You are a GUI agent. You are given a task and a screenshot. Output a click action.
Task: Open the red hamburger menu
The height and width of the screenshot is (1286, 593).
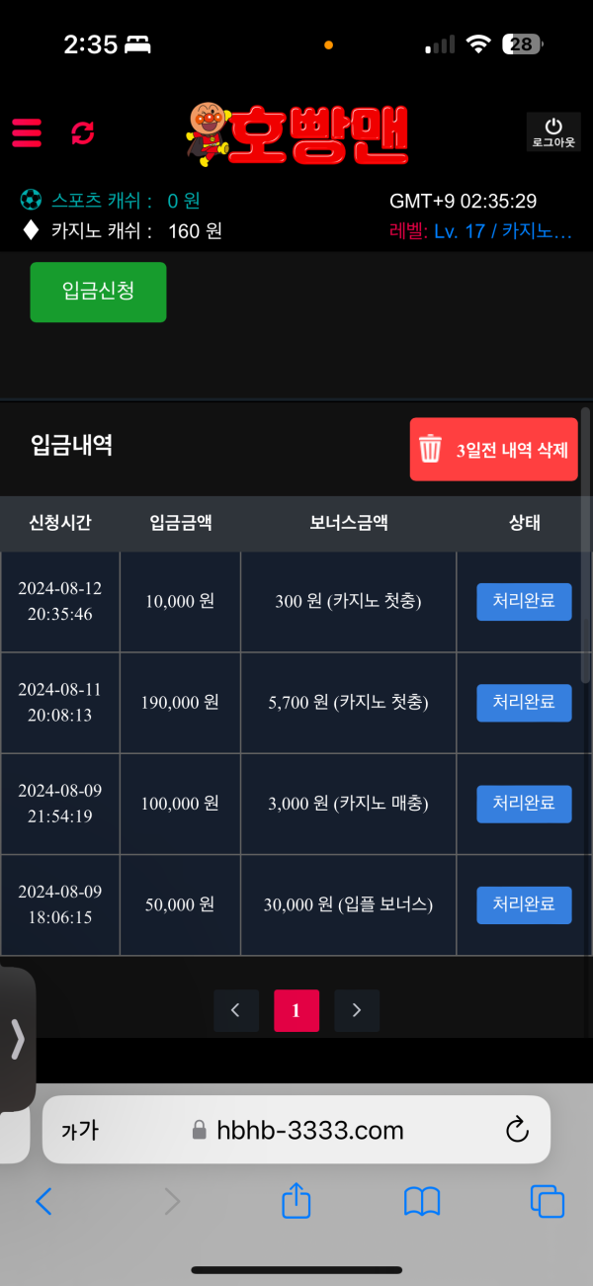click(x=27, y=132)
